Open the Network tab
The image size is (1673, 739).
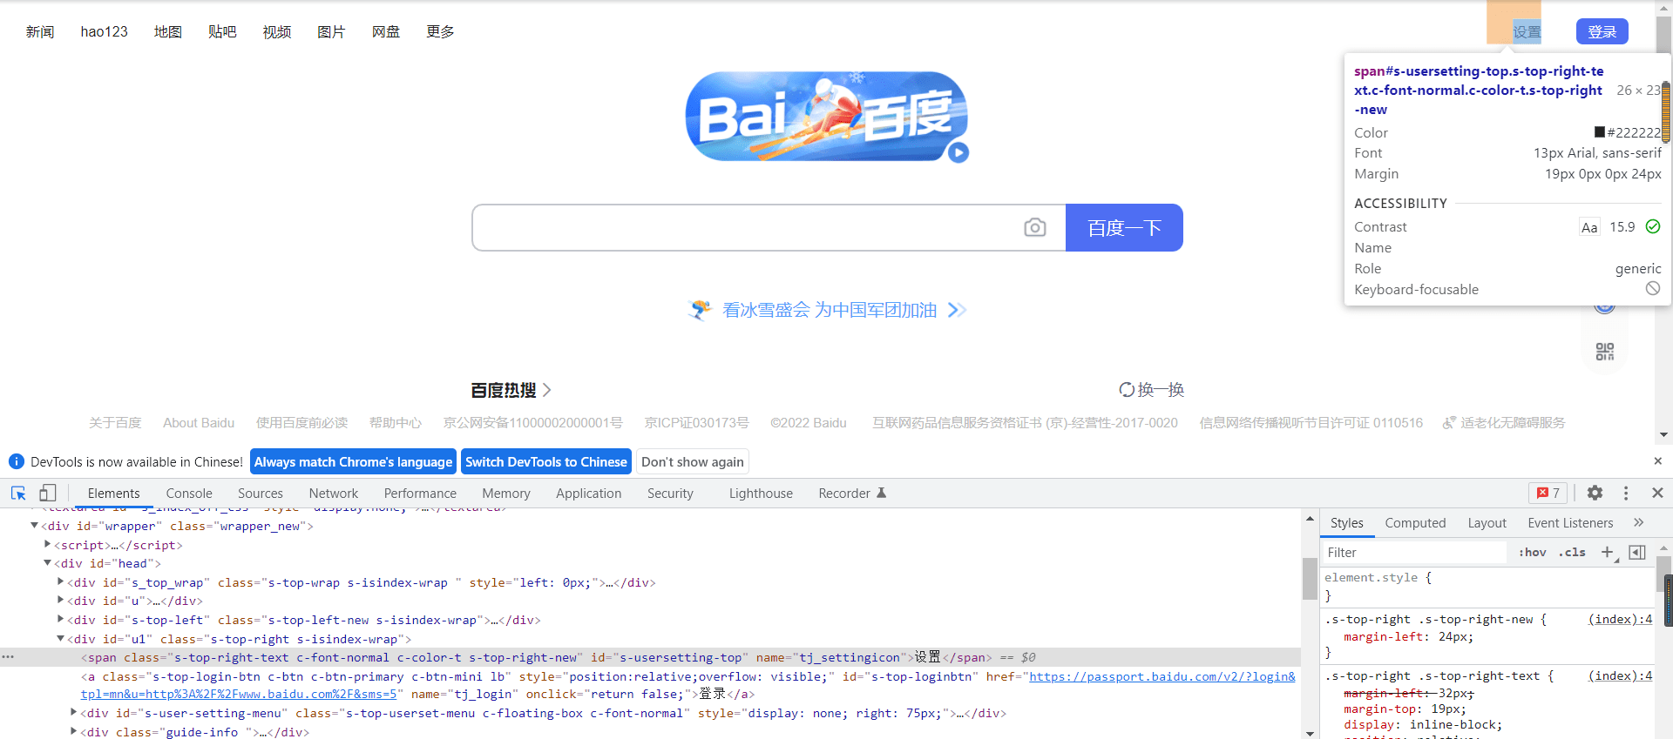333,493
